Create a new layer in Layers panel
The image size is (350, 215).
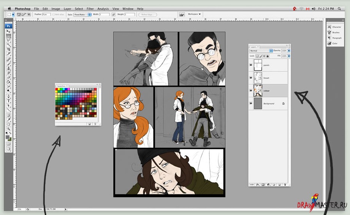(x=279, y=185)
